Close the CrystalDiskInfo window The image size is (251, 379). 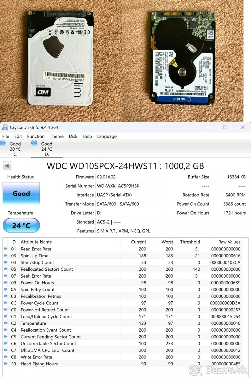(242, 127)
